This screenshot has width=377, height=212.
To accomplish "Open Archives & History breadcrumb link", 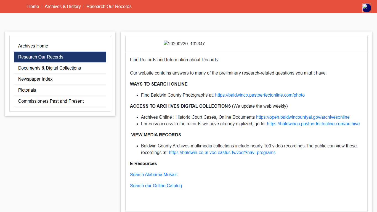I will [x=63, y=6].
